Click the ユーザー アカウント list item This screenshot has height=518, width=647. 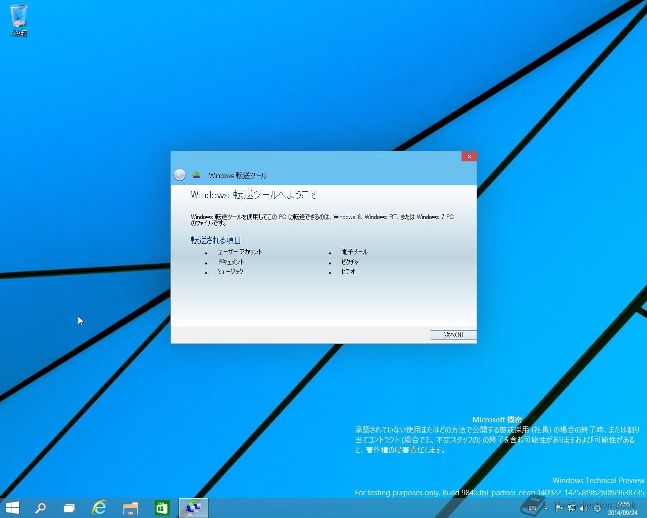click(x=240, y=252)
